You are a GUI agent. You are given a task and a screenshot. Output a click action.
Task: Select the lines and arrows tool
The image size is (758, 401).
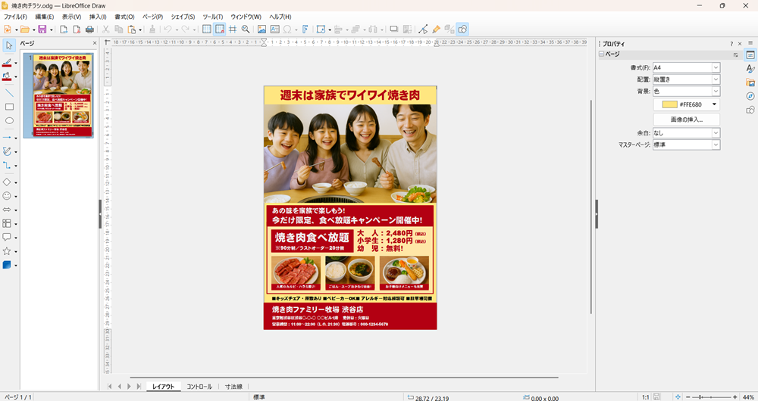pos(7,138)
